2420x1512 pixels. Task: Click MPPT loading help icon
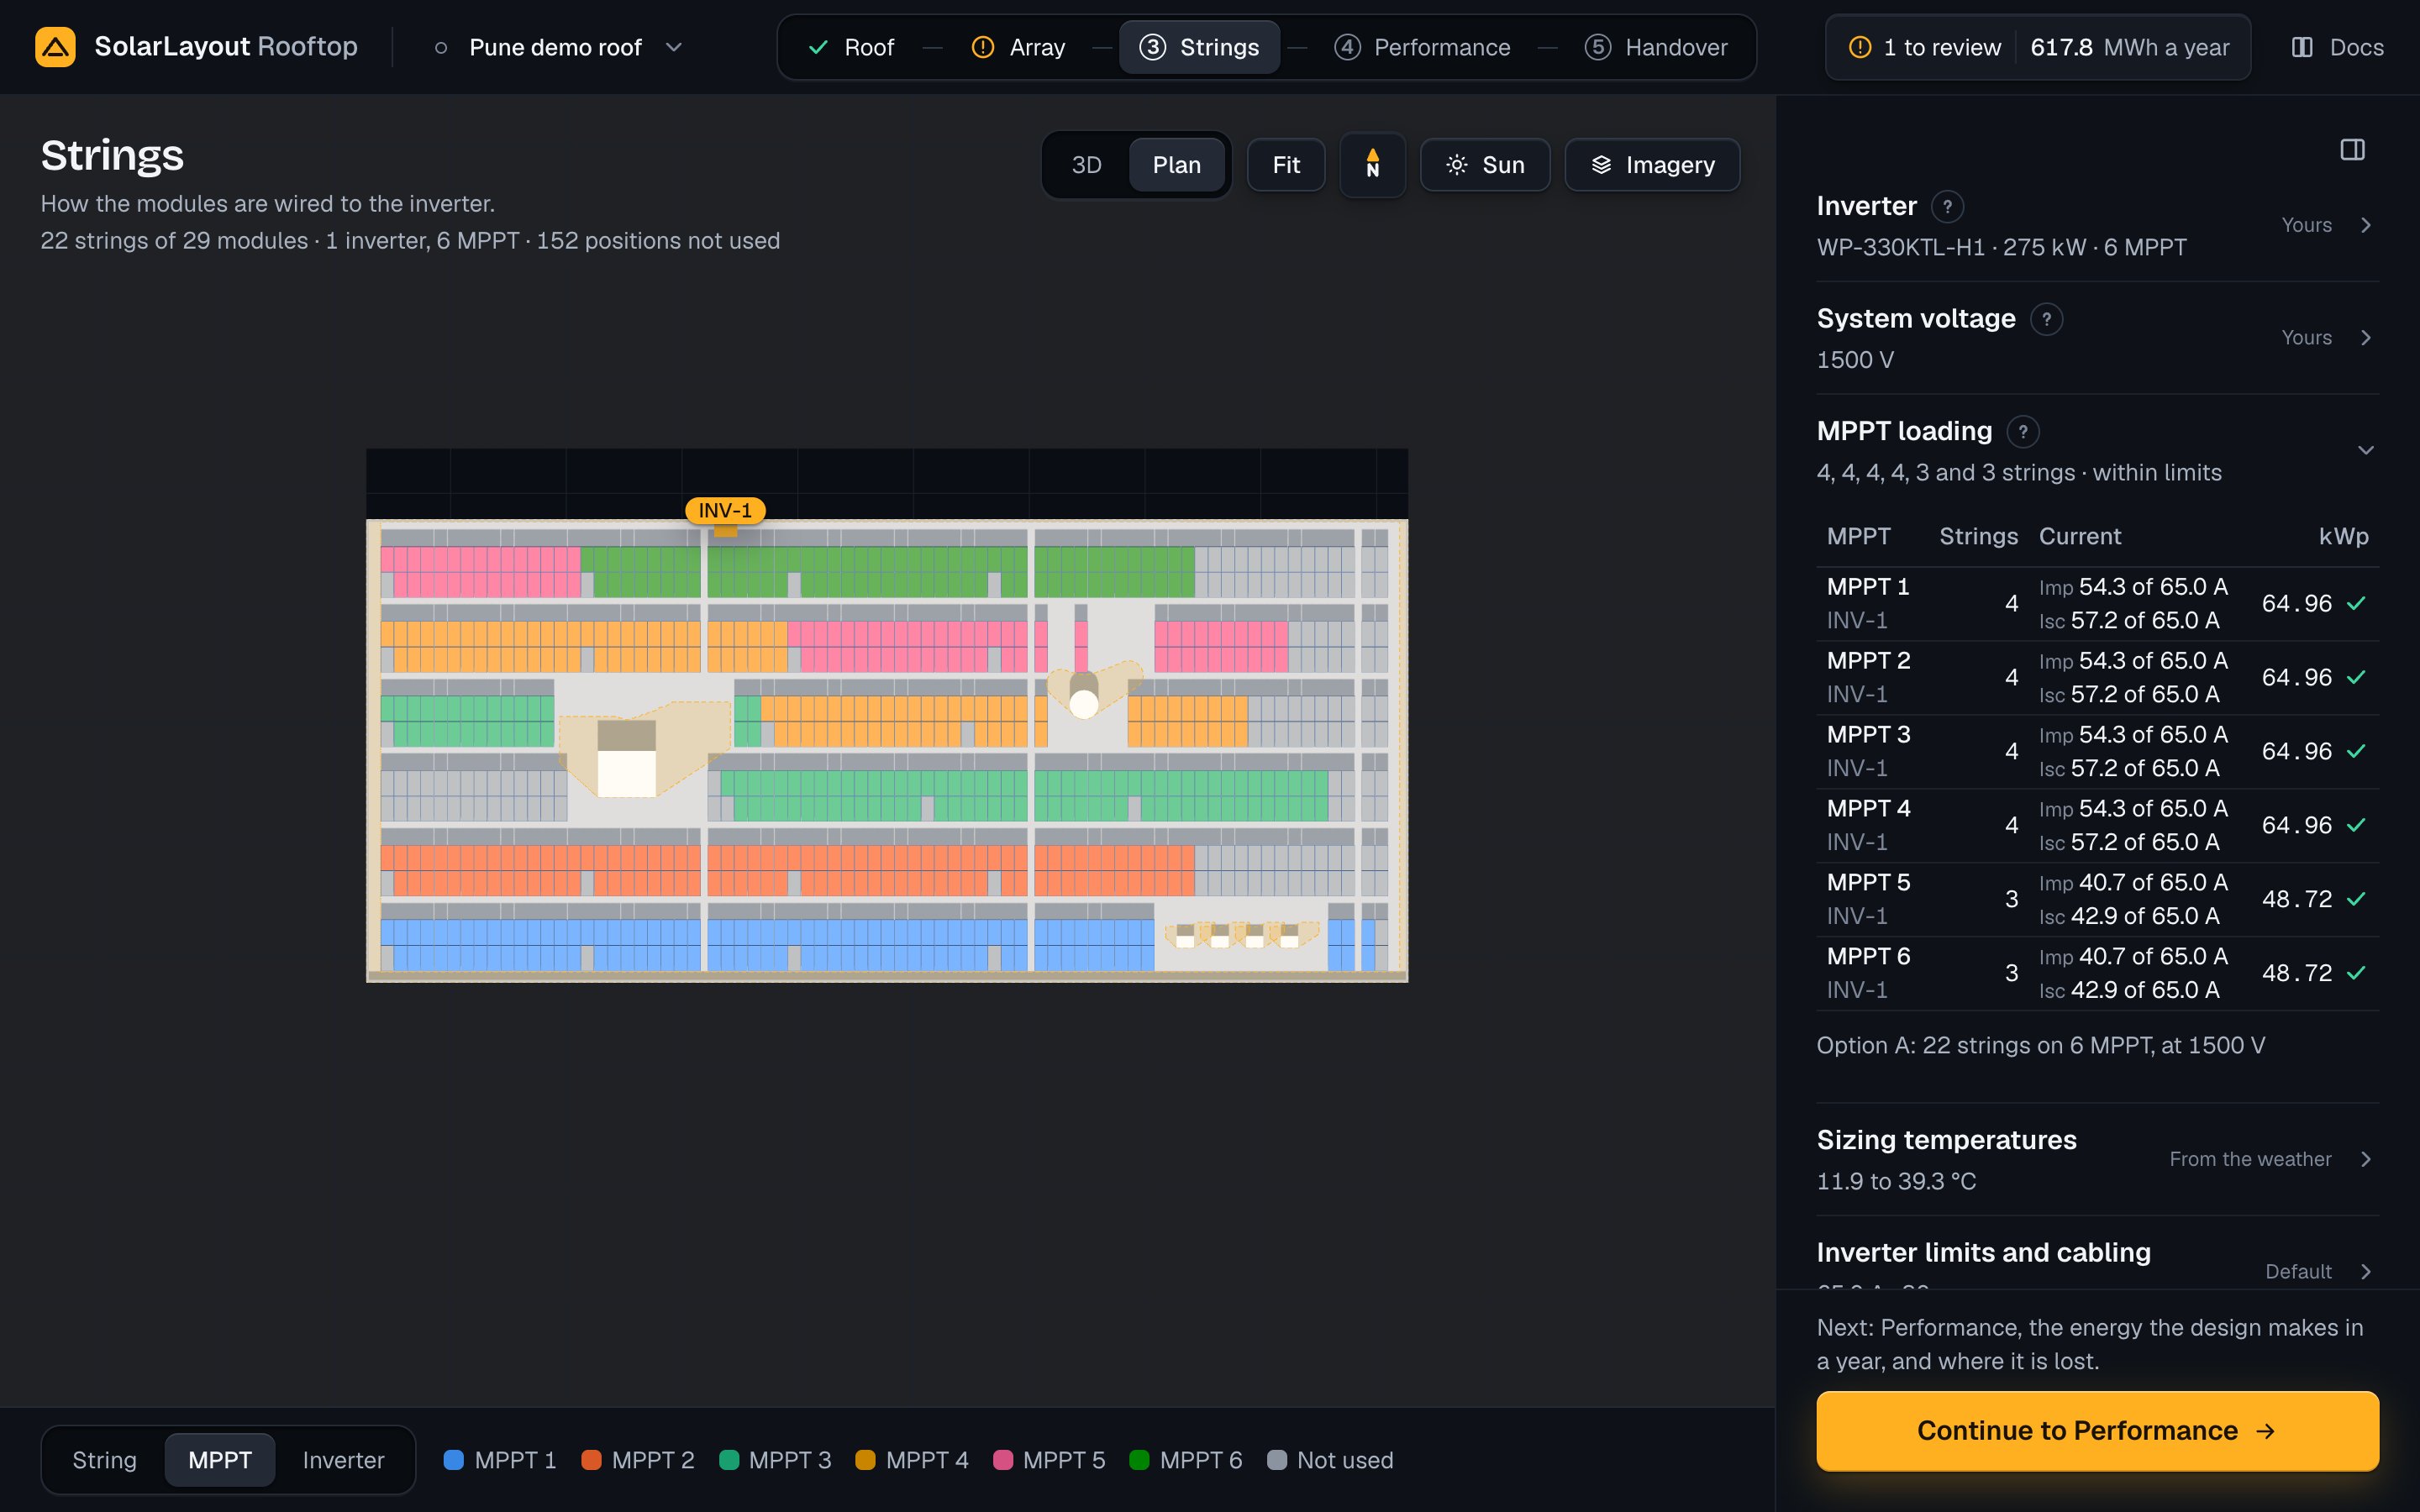click(2022, 432)
